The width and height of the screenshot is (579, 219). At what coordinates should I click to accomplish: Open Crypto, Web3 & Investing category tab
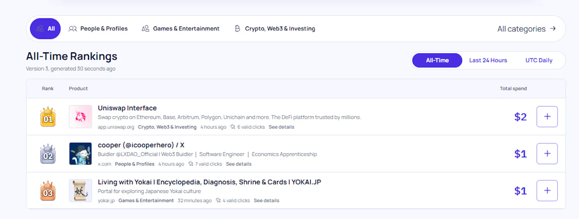(275, 29)
